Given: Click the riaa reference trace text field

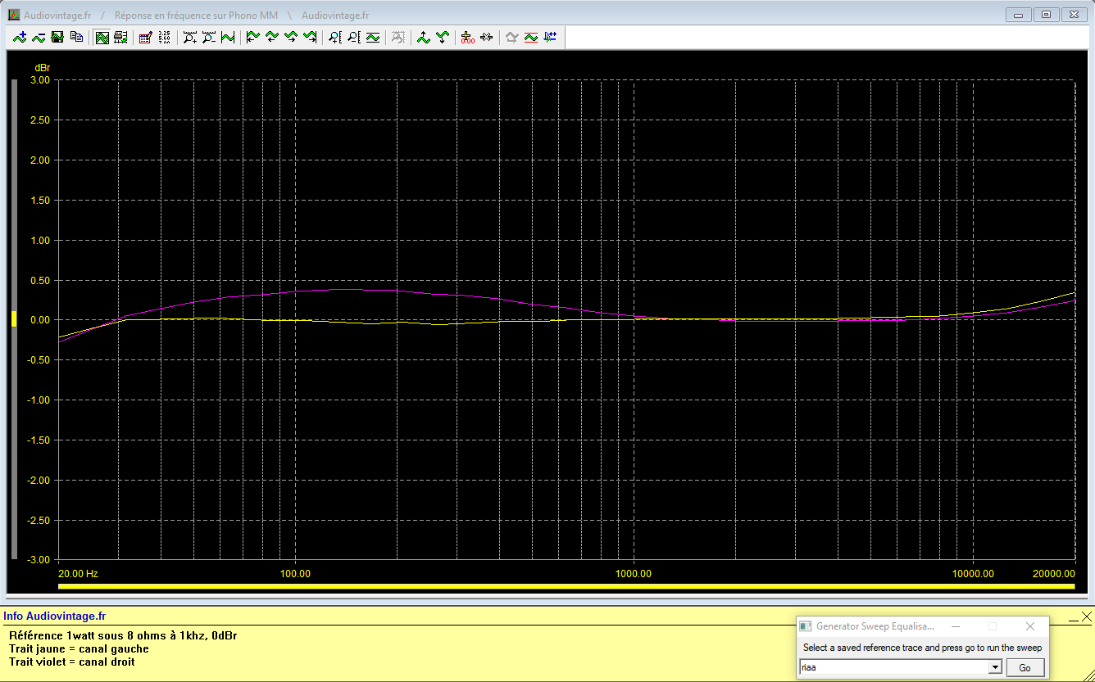Looking at the screenshot, I should tap(894, 667).
